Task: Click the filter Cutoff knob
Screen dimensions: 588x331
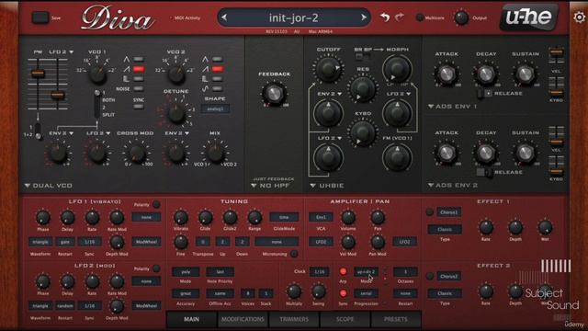Action: click(328, 68)
